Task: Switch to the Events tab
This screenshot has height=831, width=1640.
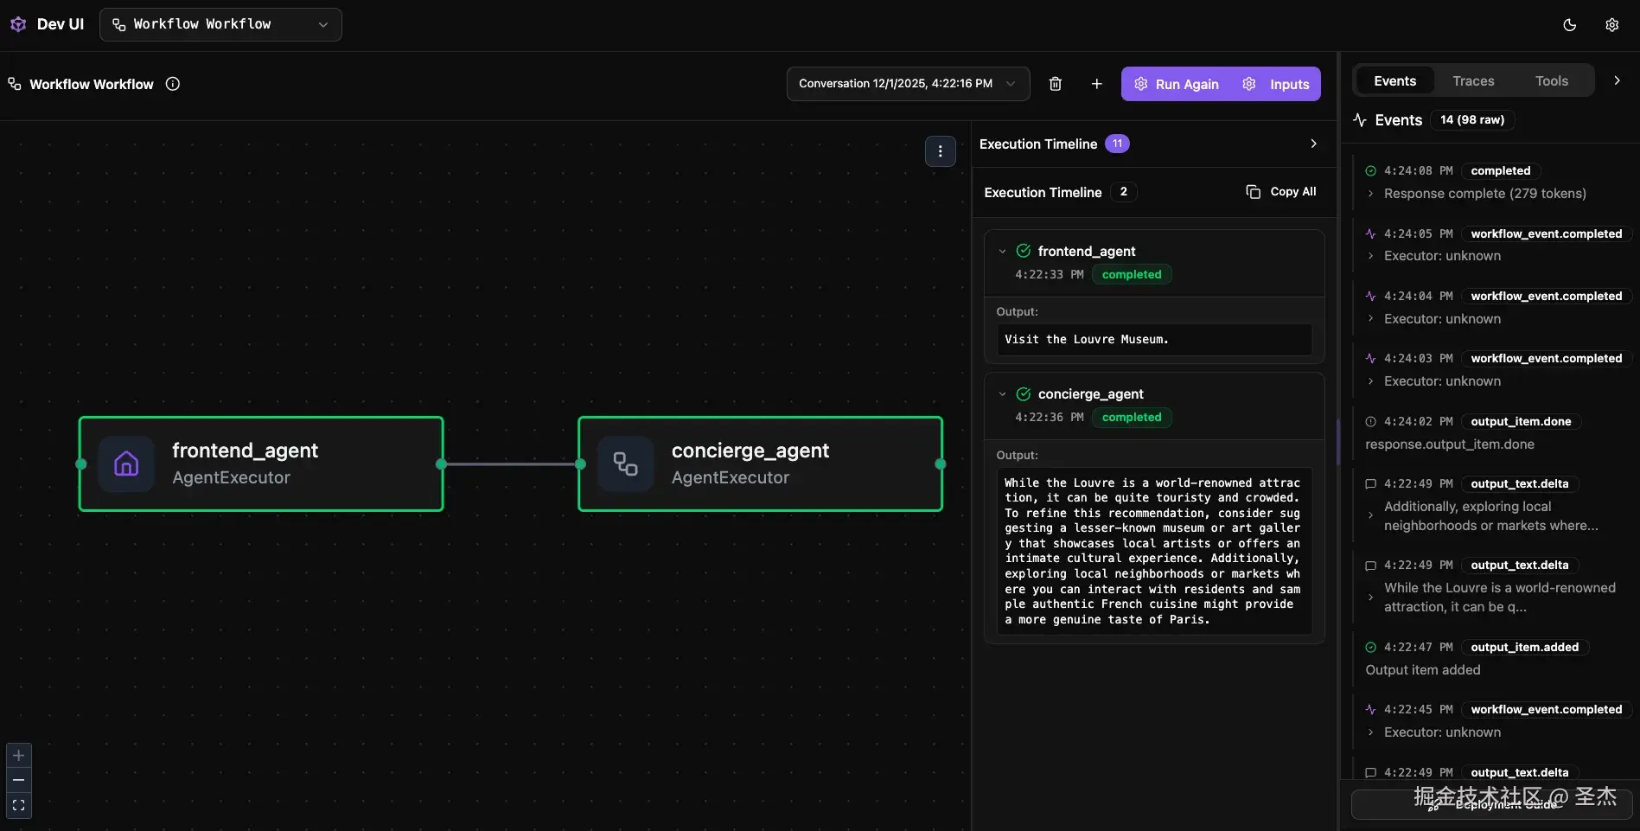Action: [1395, 80]
